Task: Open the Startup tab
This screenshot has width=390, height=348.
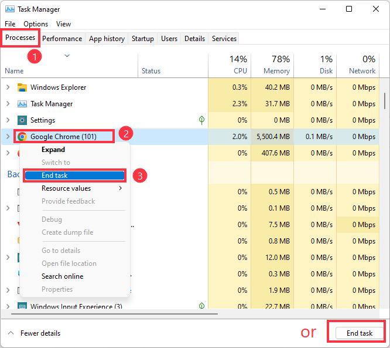Action: coord(142,39)
